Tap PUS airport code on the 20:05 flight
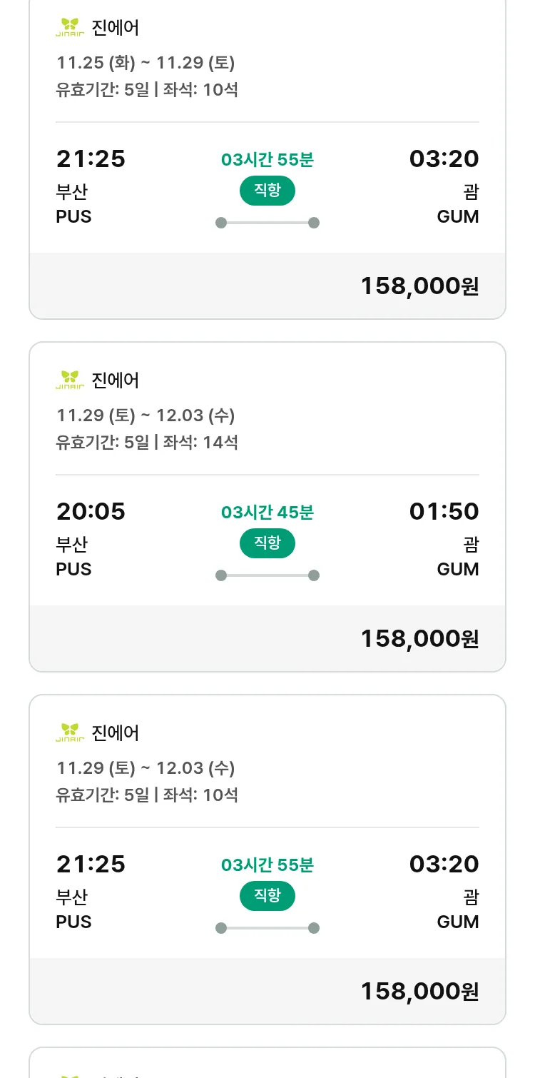The height and width of the screenshot is (1078, 535). pyautogui.click(x=73, y=569)
